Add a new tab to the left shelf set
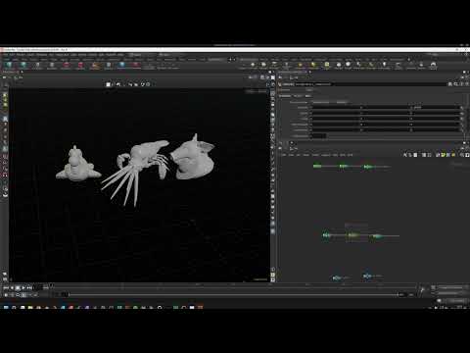 point(230,60)
